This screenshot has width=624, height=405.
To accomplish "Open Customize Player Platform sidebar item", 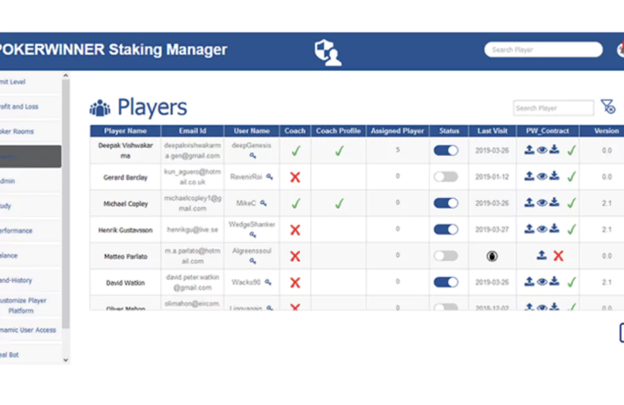I will click(x=30, y=305).
